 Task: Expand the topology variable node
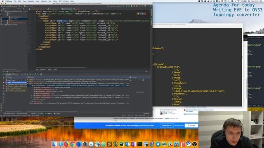(32, 95)
